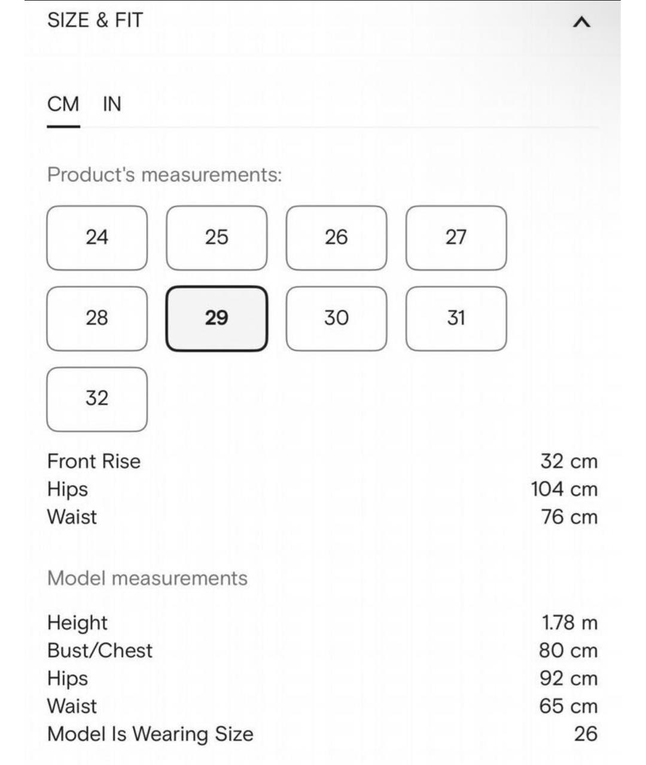Pick size 32
646x765 pixels.
click(97, 399)
